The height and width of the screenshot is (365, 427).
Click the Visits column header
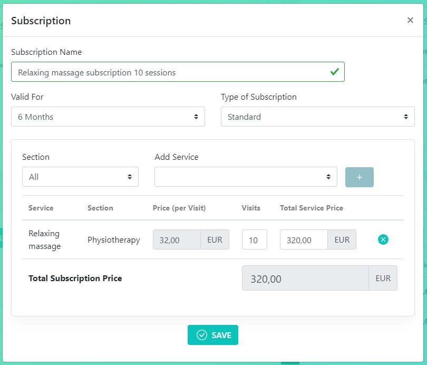click(x=251, y=208)
